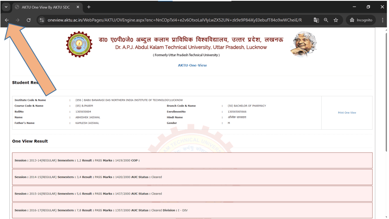Open a new tab with plus button
The image size is (389, 219).
click(88, 7)
